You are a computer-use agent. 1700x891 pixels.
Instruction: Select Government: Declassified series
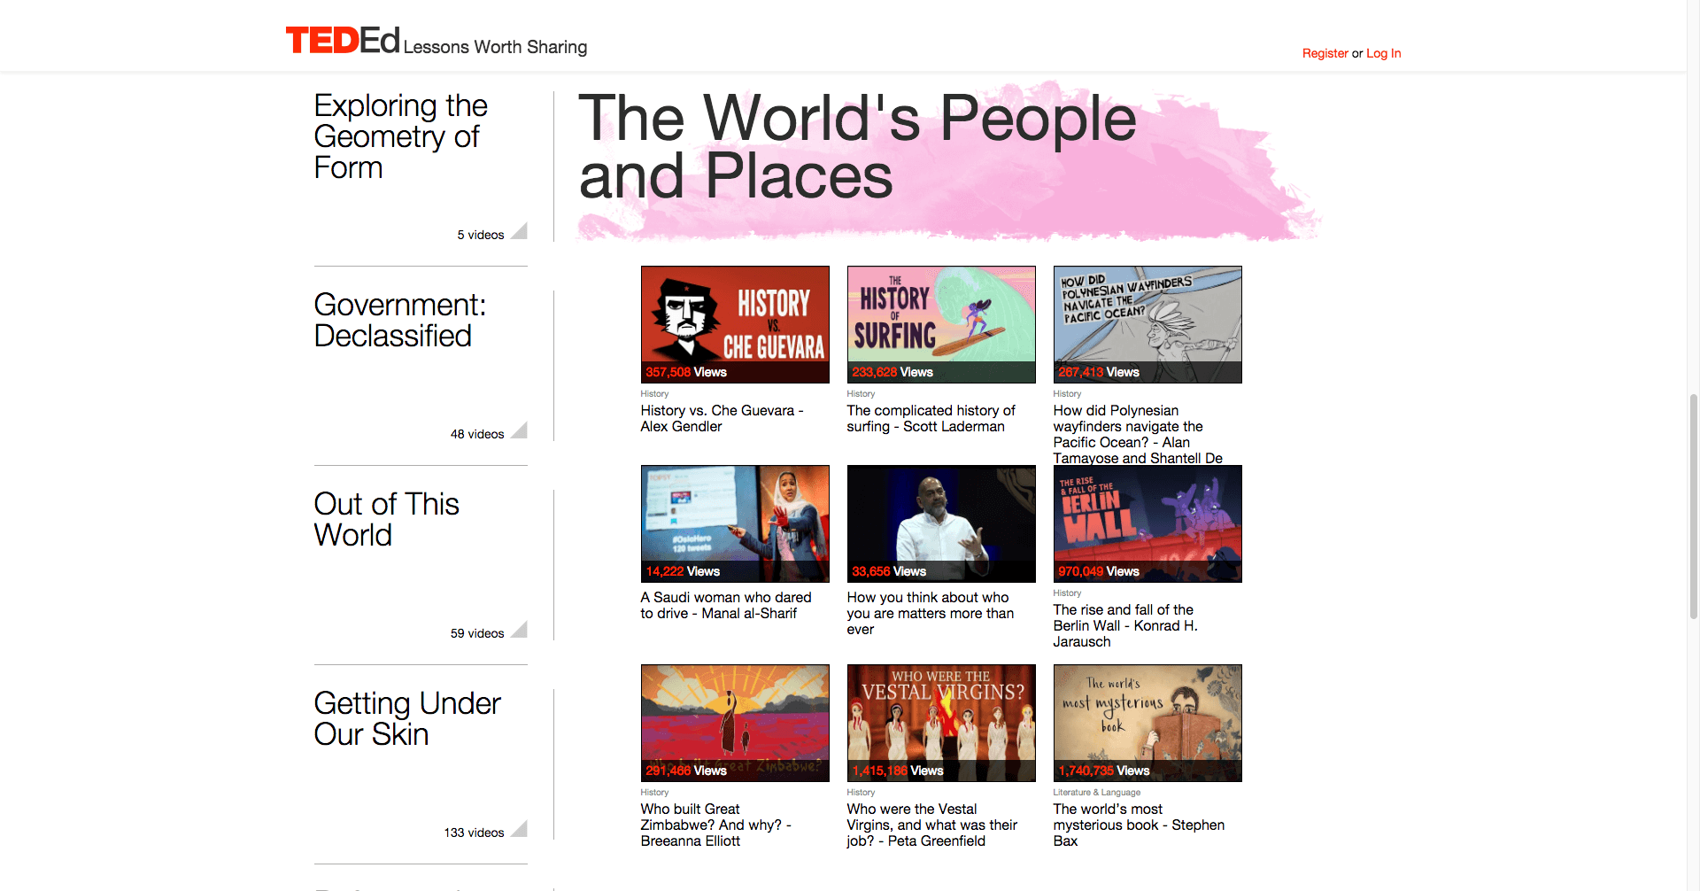pos(399,320)
